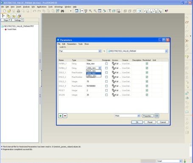
Task: Add a parameter with the green plus
Action: coord(60,116)
